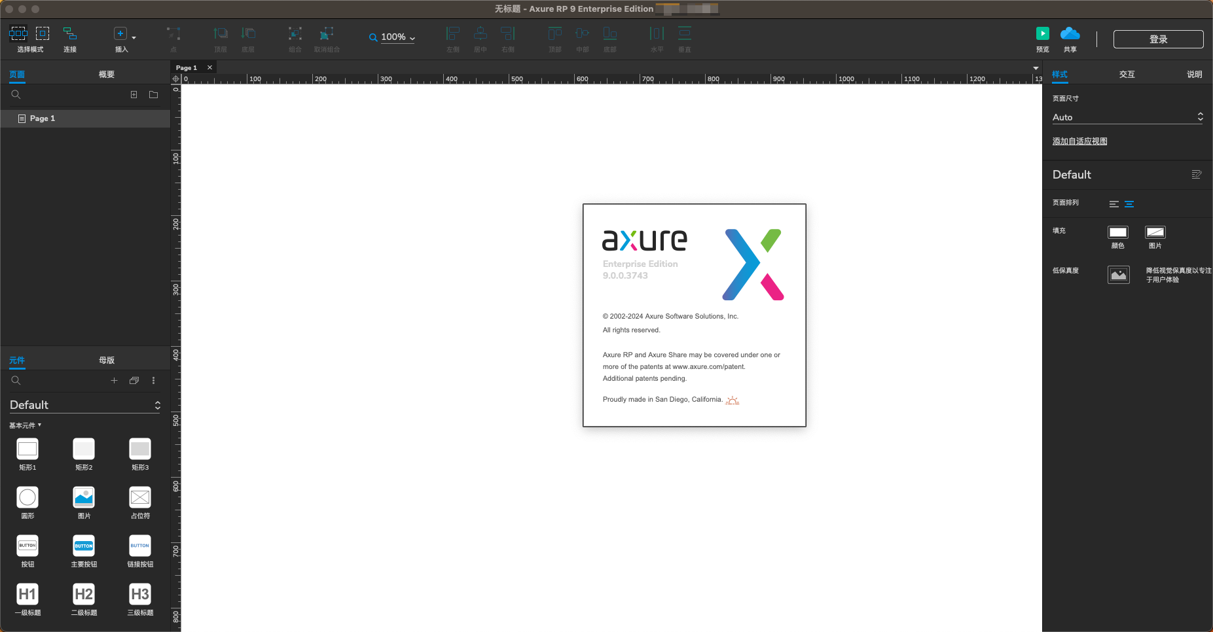Click the pages panel search icon

coord(16,95)
